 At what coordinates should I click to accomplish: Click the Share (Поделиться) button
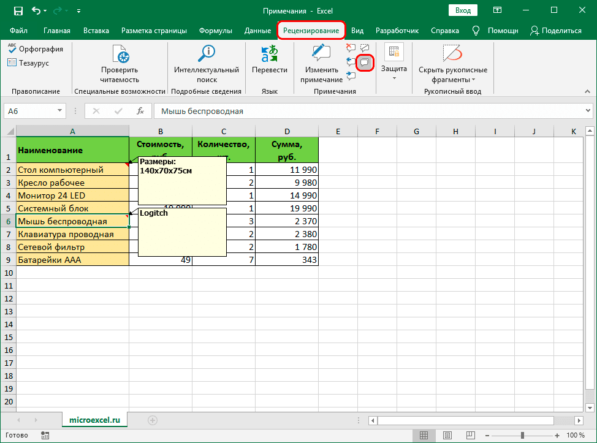coord(555,31)
